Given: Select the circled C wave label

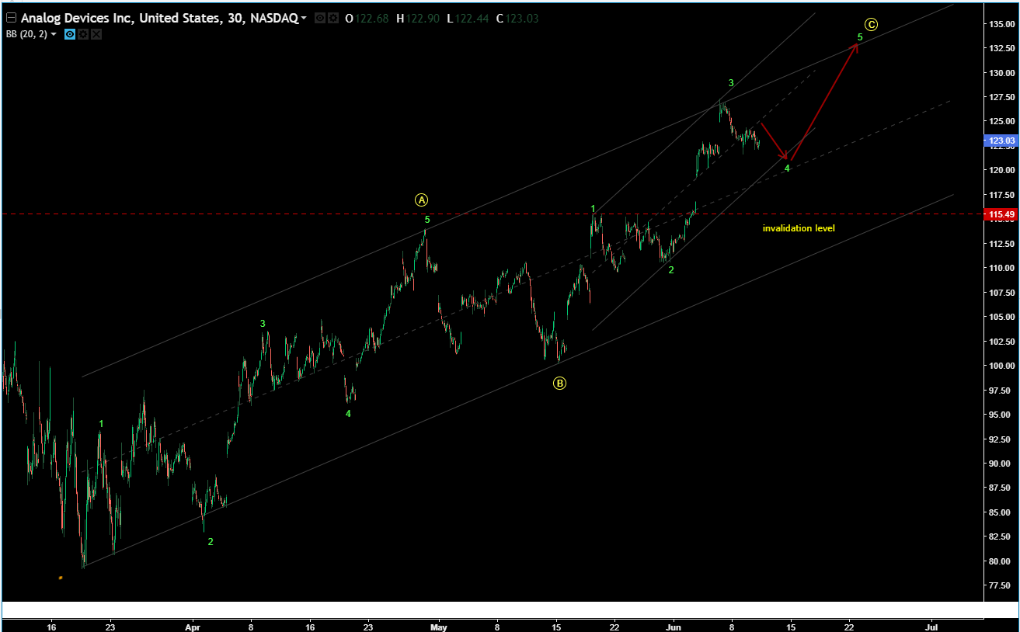Looking at the screenshot, I should [871, 25].
